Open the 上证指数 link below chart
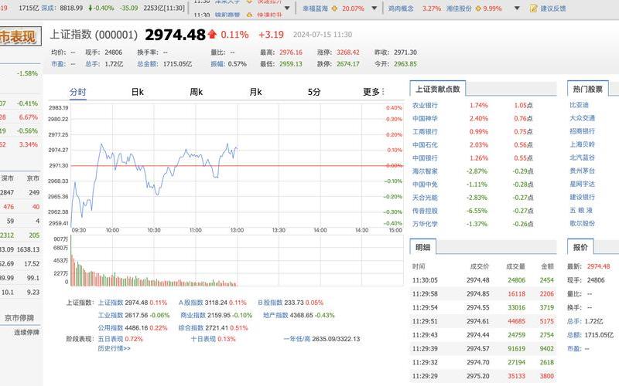The width and height of the screenshot is (619, 386). click(111, 303)
